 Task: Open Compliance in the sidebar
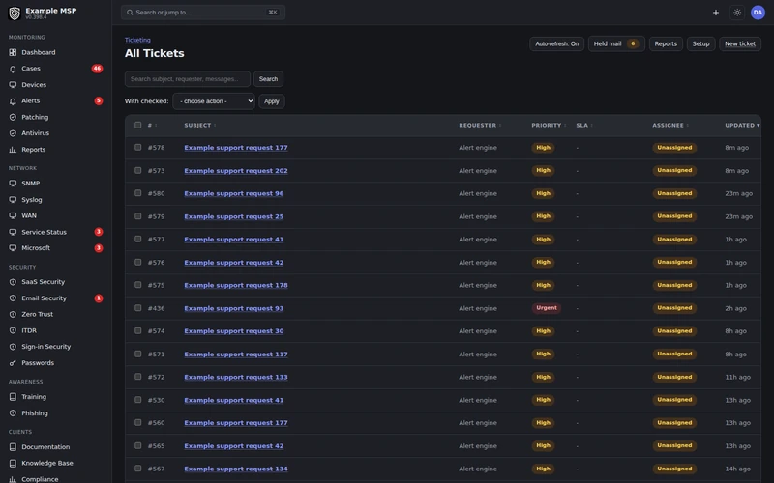coord(56,478)
